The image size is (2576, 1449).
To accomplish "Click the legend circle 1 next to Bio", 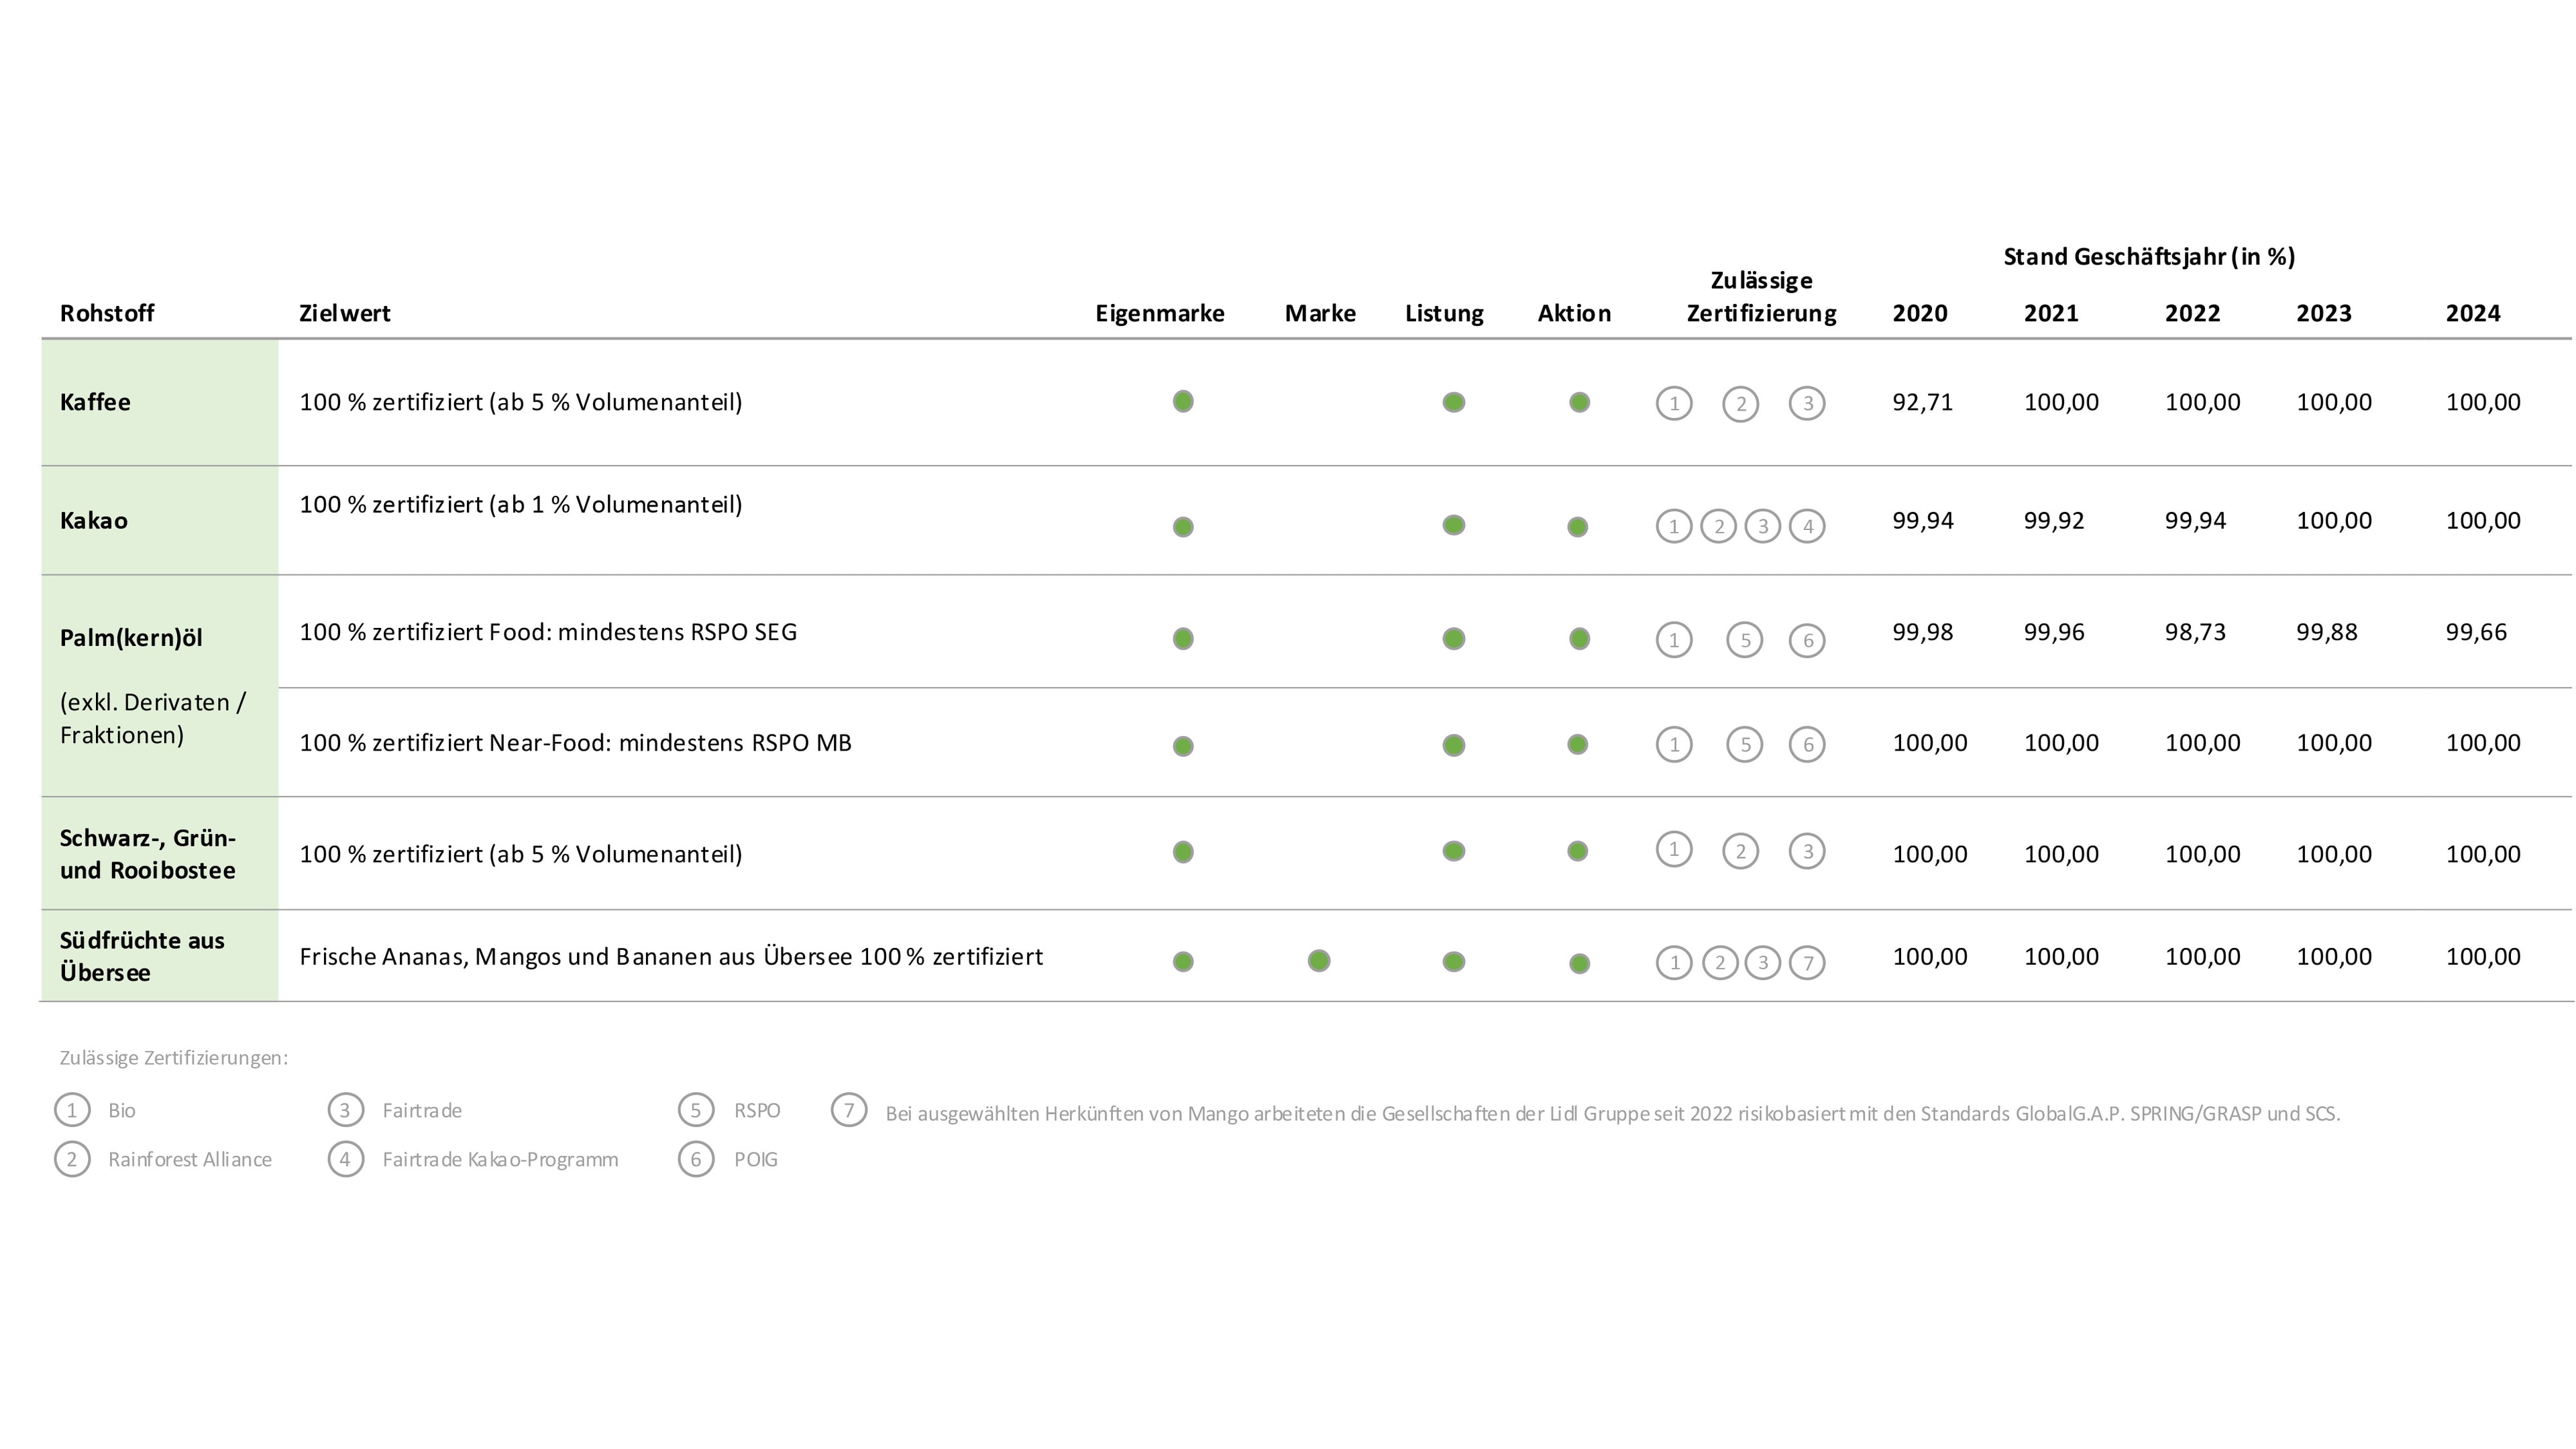I will click(72, 1110).
